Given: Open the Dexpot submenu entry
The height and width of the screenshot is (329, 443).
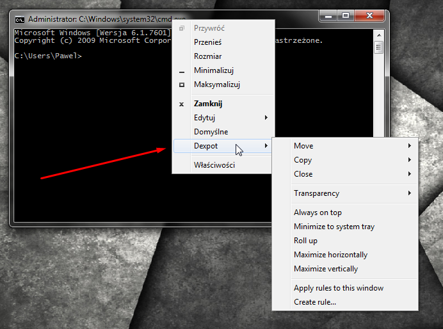Looking at the screenshot, I should [223, 146].
